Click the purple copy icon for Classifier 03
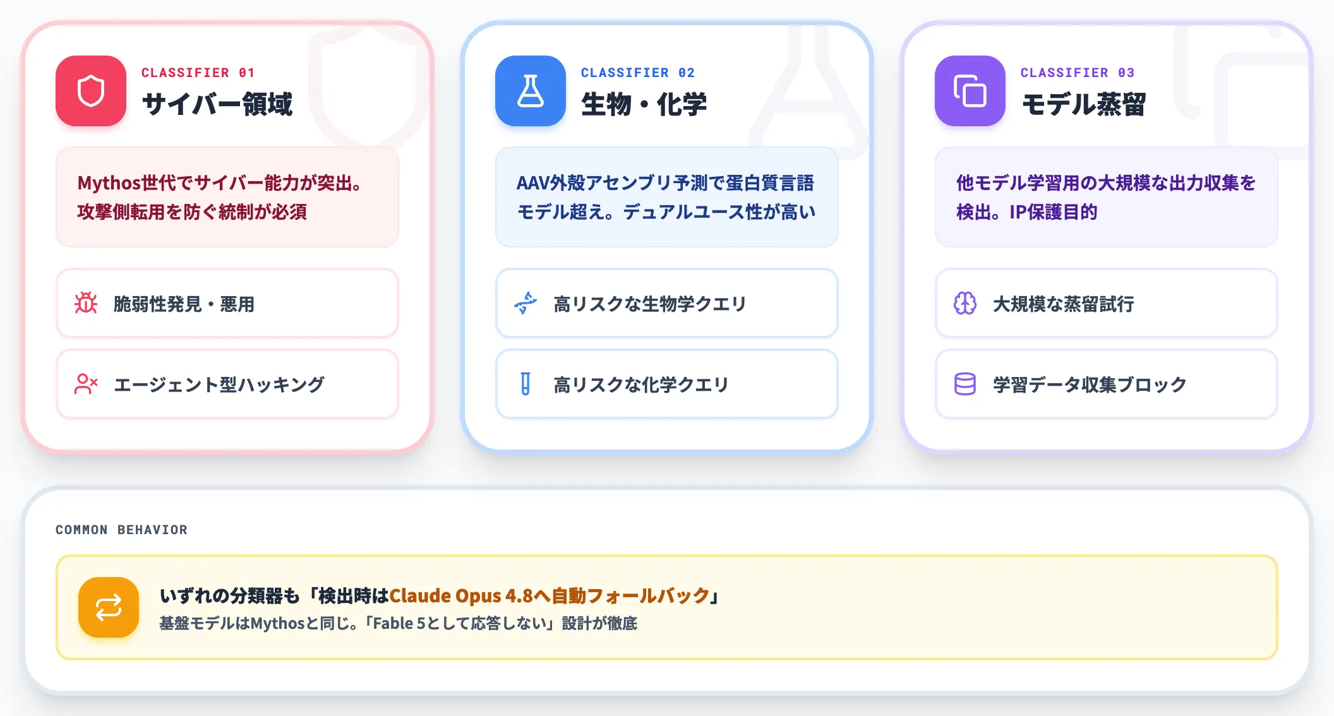The width and height of the screenshot is (1334, 716). 970,91
